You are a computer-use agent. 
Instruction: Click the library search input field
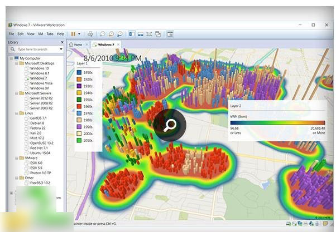coord(35,50)
